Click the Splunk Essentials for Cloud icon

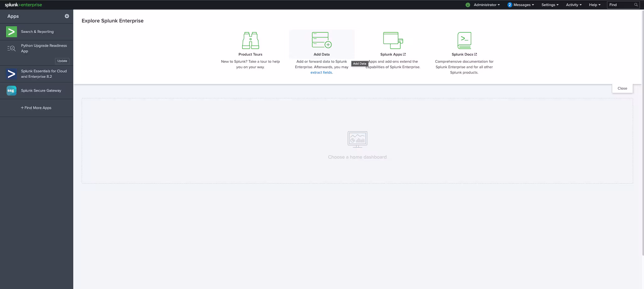[12, 74]
